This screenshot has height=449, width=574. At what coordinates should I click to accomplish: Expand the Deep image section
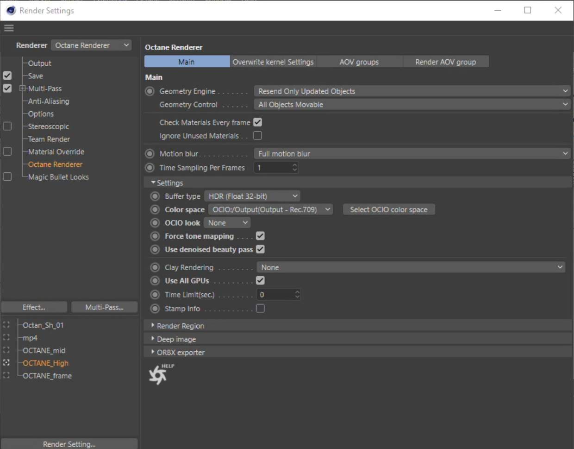153,339
